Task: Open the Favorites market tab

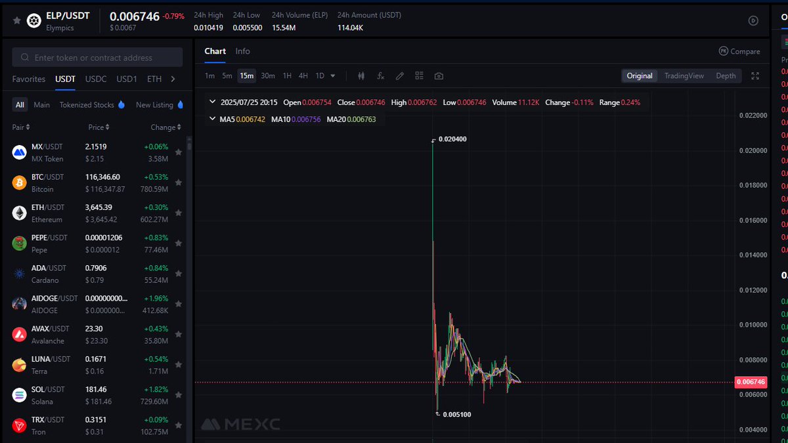Action: [29, 79]
